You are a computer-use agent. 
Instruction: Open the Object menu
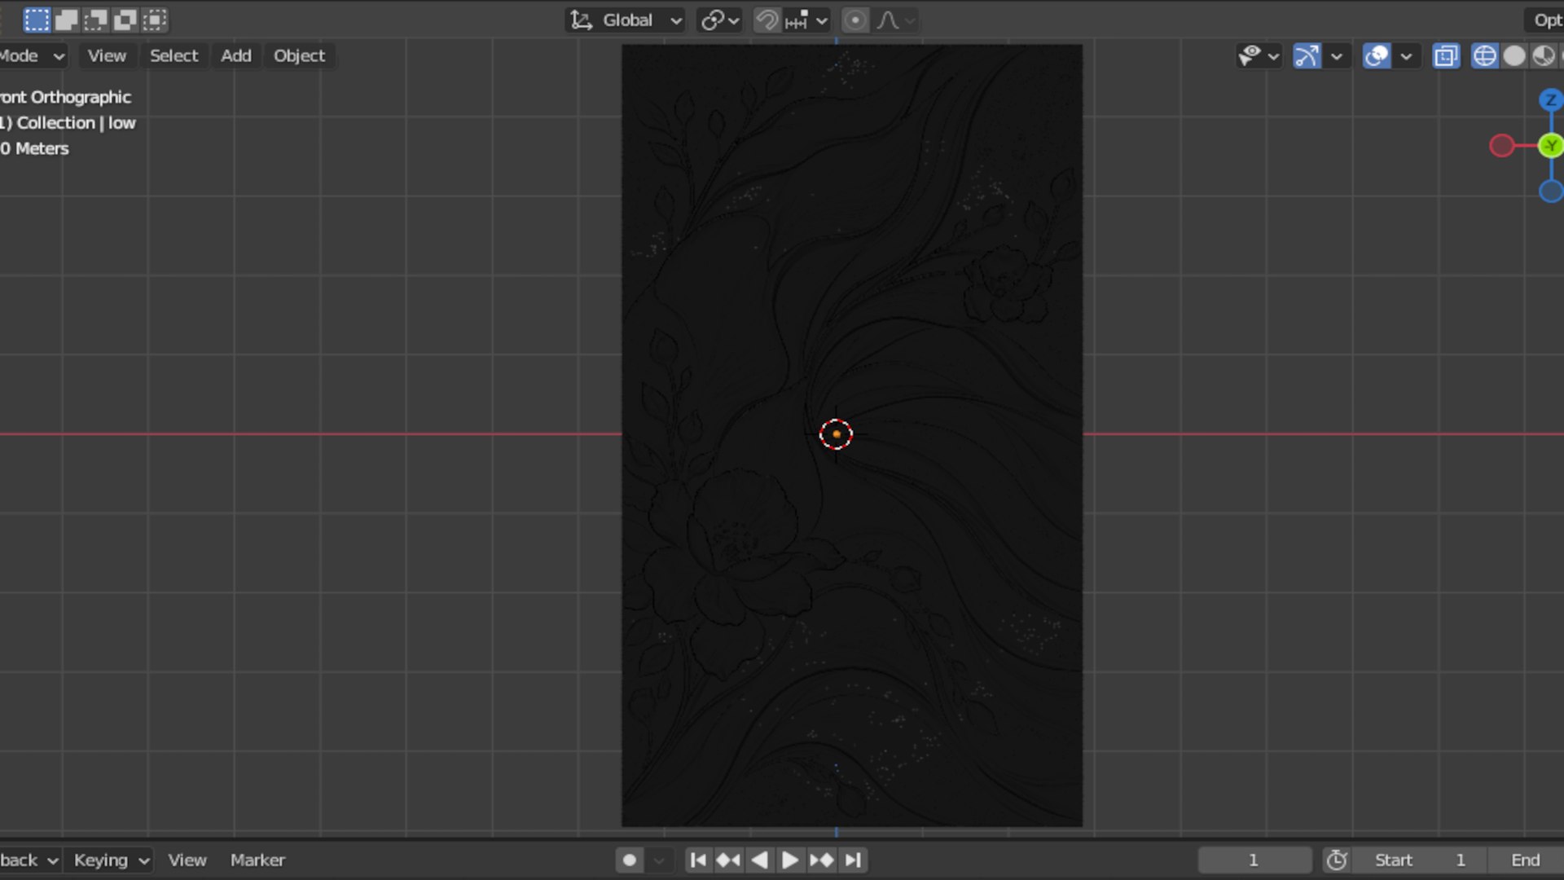click(x=299, y=55)
